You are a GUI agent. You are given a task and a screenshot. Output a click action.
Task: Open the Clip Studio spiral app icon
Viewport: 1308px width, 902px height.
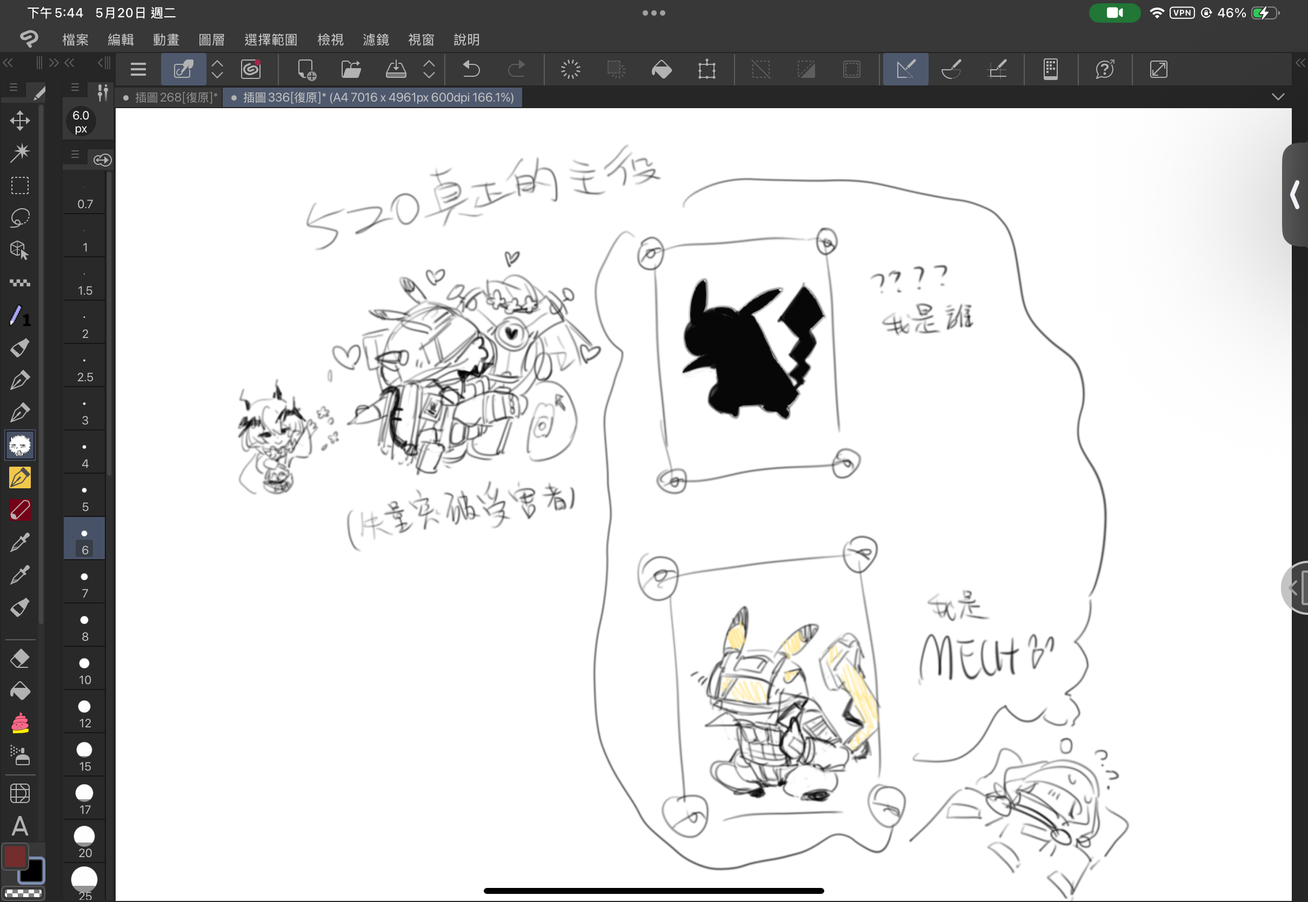tap(28, 39)
